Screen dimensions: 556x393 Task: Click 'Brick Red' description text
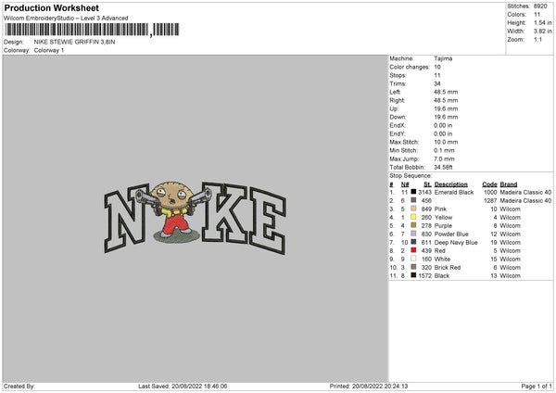(x=448, y=268)
